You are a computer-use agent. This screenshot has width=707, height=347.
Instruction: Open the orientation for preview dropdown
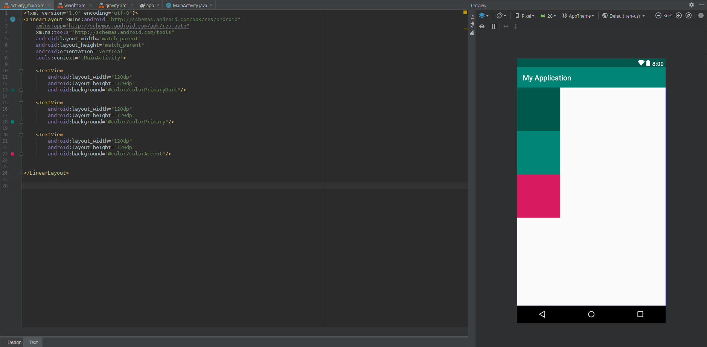501,16
